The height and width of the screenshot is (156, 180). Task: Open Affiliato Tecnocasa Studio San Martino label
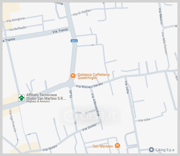pyautogui.click(x=46, y=98)
